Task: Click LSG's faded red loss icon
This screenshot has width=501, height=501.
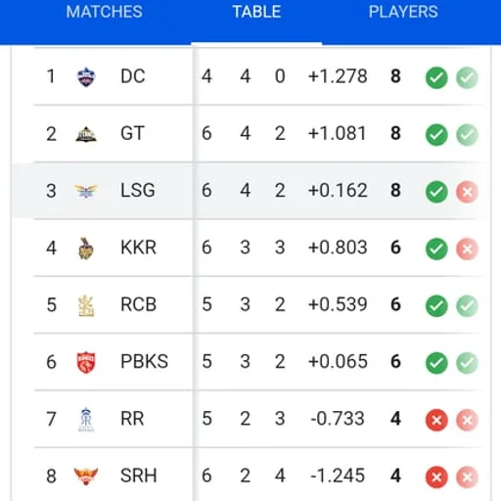Action: 467,192
